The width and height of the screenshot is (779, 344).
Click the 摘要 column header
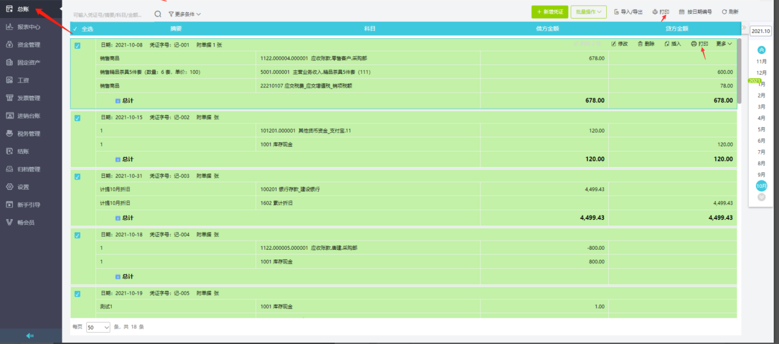coord(176,29)
